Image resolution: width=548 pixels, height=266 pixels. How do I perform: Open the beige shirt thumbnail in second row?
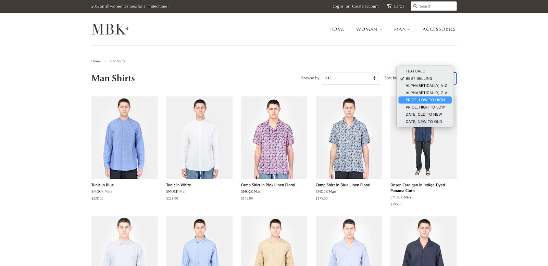coord(274,241)
